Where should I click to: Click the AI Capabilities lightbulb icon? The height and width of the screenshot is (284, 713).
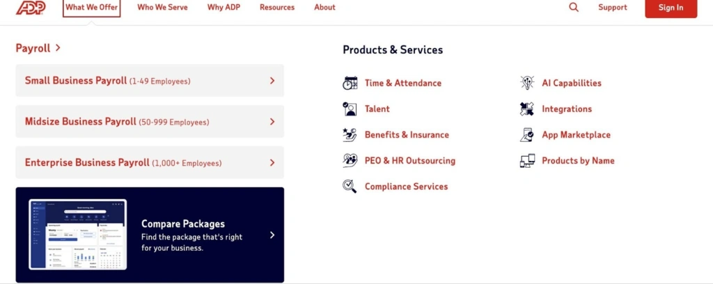click(x=527, y=83)
